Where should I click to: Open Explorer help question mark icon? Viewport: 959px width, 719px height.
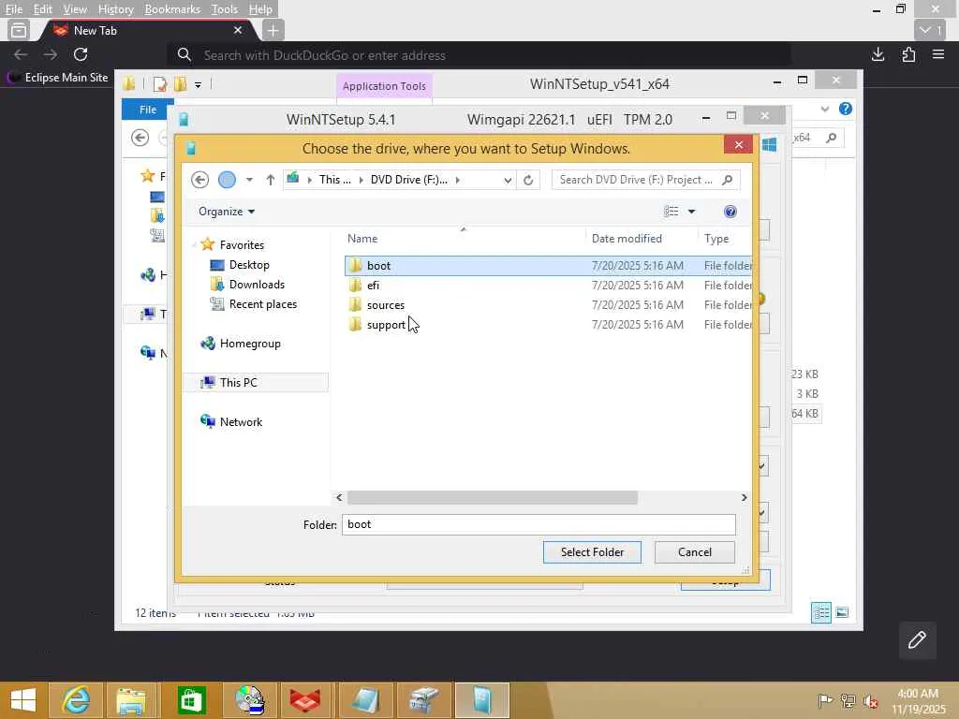[x=846, y=109]
